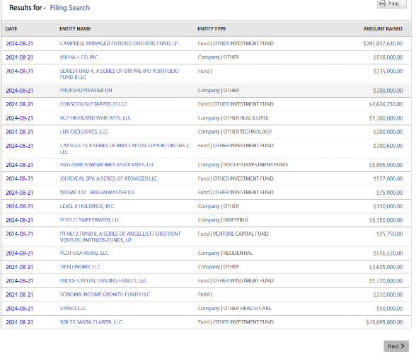Open Proof Capital Trading Fund 1 filing
The image size is (416, 354).
click(x=103, y=280)
